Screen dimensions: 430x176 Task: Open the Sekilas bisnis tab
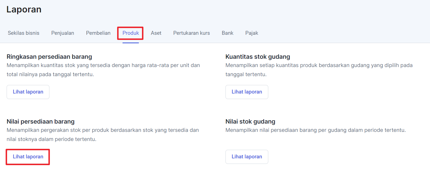(x=23, y=33)
